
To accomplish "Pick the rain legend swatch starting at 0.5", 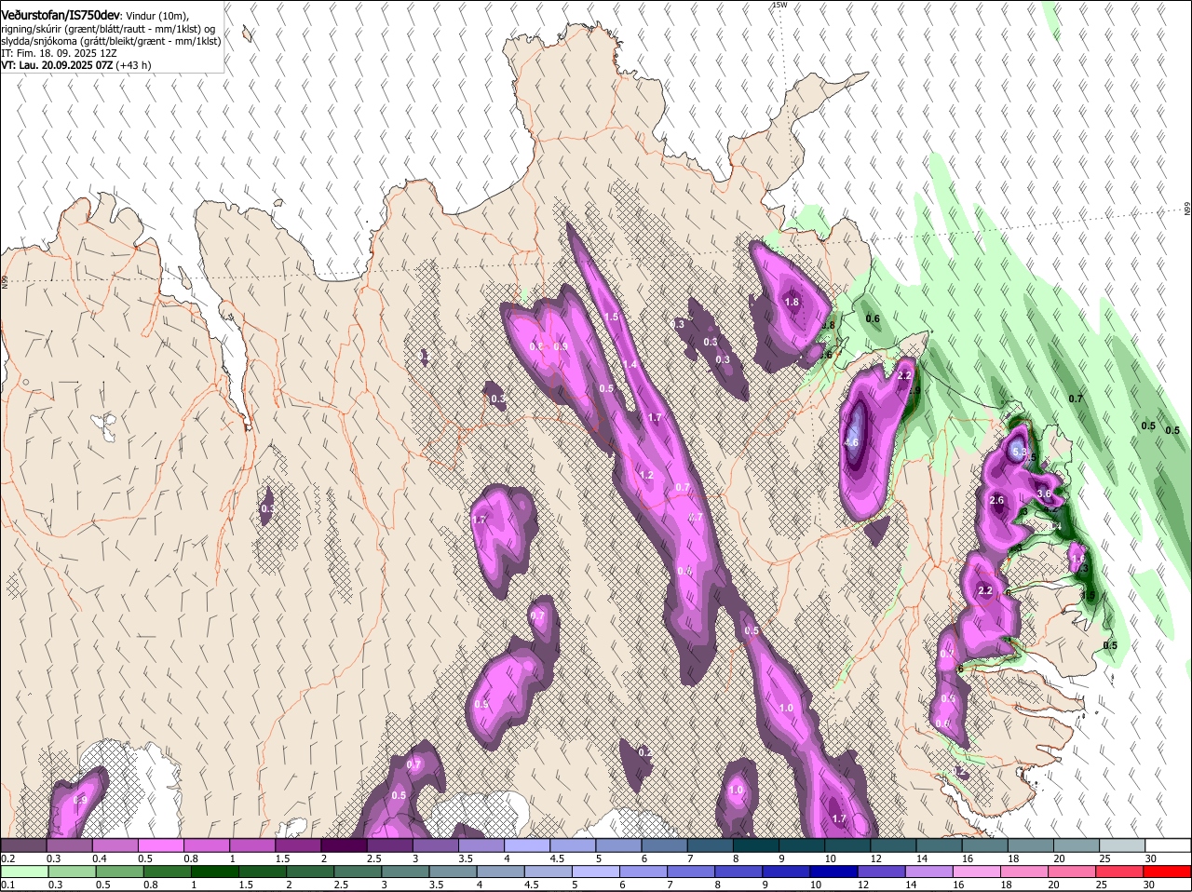I will tap(120, 871).
